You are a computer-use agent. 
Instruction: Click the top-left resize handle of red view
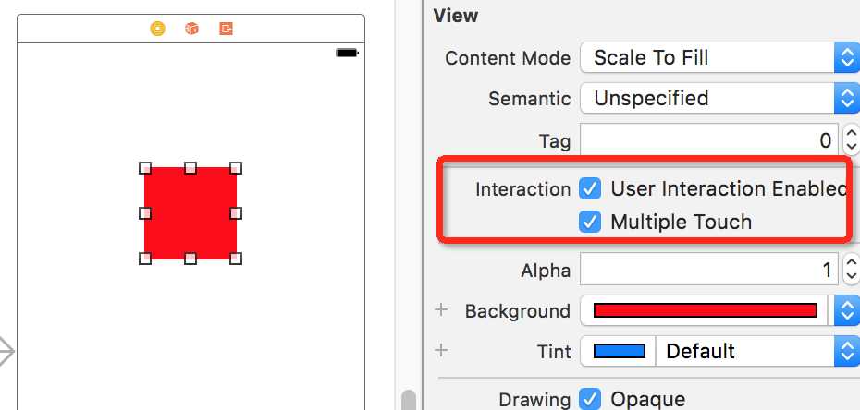coord(145,167)
